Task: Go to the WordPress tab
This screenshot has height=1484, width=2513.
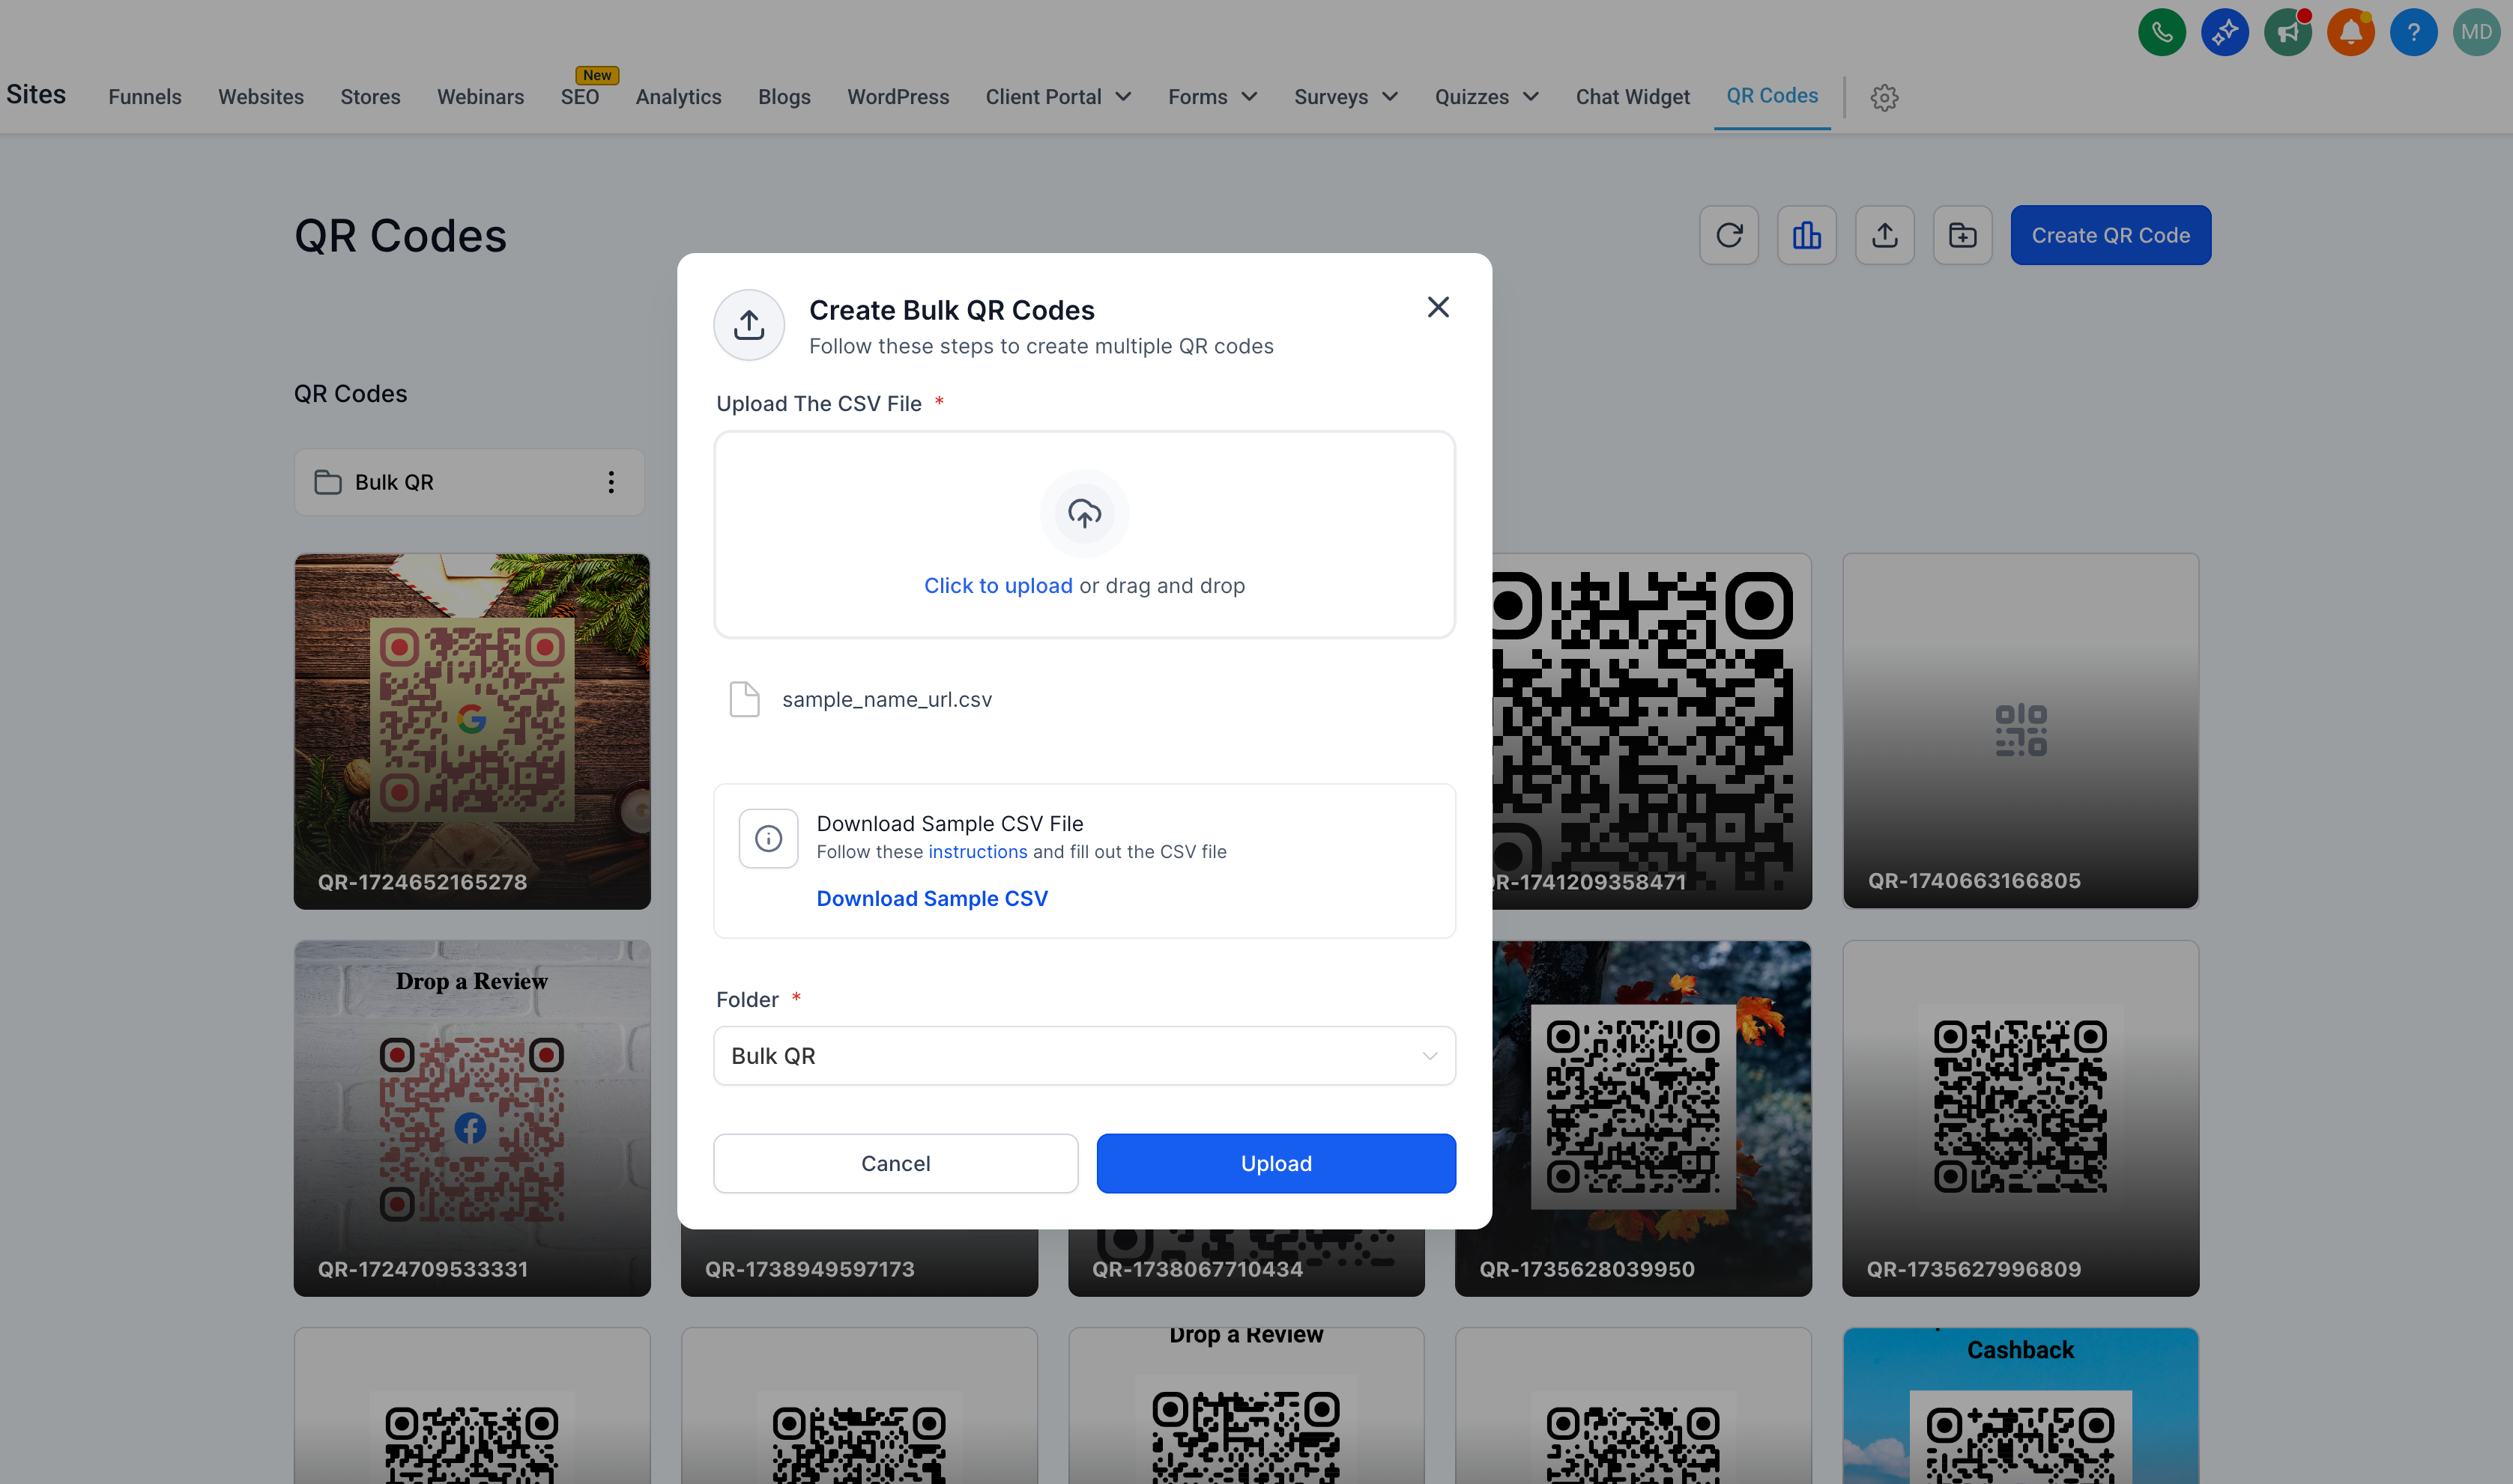Action: 898,97
